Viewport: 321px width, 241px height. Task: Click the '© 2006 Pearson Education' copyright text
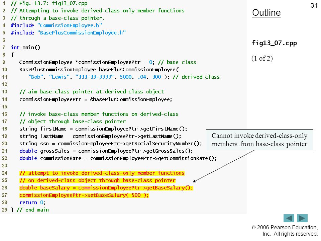[x=285, y=231]
